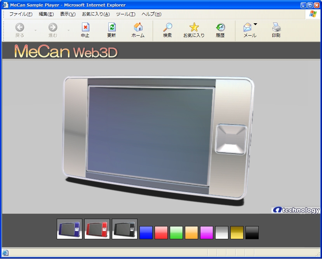Screen dimensions: 322x259
Task: Open the 表示(V) menu
Action: [68, 14]
